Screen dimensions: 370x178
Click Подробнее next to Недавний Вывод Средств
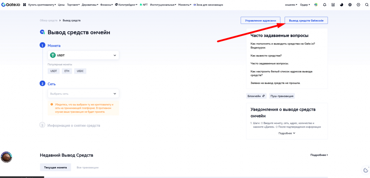(319, 155)
